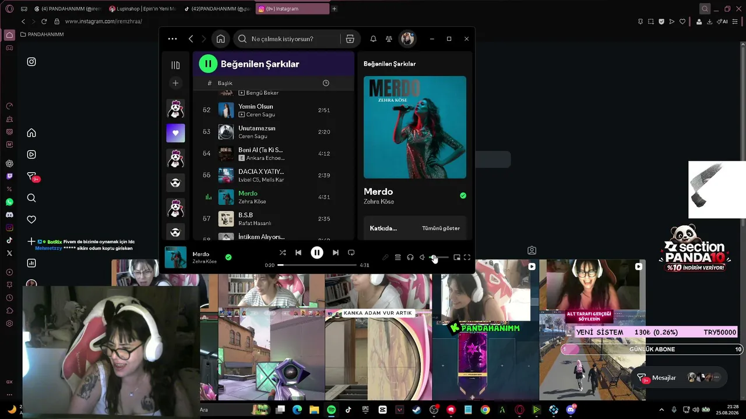Go back in Spotify navigation
Viewport: 746px width, 419px height.
191,39
